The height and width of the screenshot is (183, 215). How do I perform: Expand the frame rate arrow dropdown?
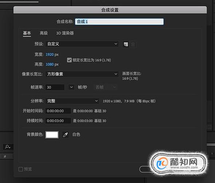tap(71, 87)
